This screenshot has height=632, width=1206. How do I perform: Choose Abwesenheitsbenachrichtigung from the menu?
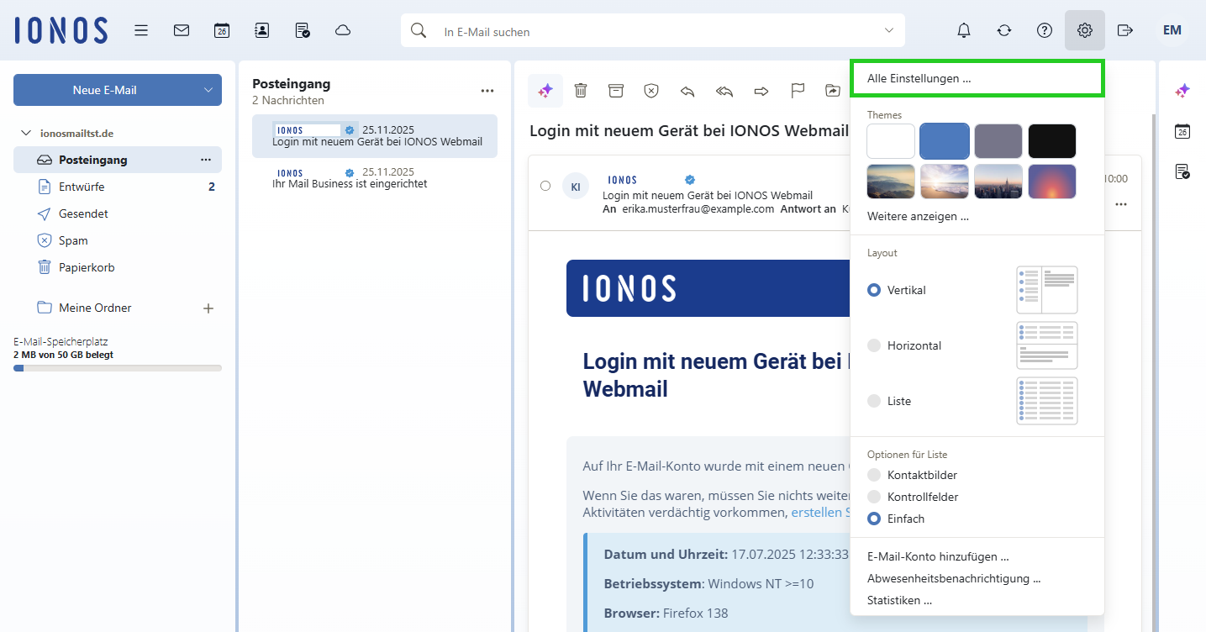pyautogui.click(x=956, y=578)
